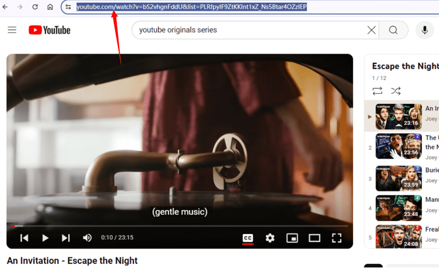Mute the video volume speaker icon
This screenshot has height=268, width=439.
pyautogui.click(x=87, y=238)
